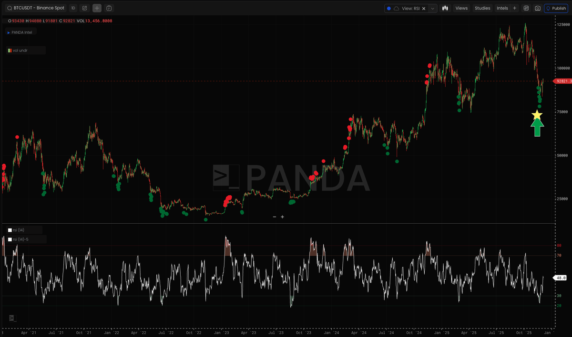Take a chart snapshot with camera icon
This screenshot has height=337, width=572.
pos(538,8)
